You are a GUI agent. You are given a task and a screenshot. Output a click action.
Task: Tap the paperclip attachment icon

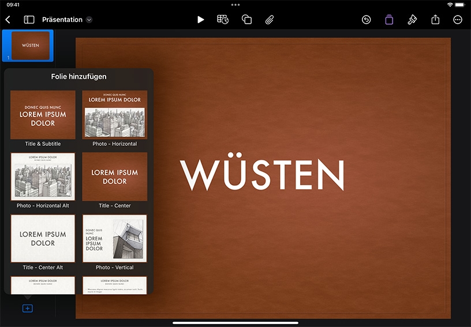tap(270, 20)
